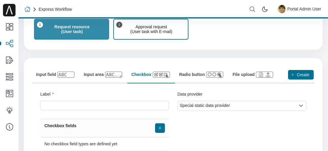Screen dimensions: 328x151
Task: Select step 1 Request resource
Action: point(72,29)
